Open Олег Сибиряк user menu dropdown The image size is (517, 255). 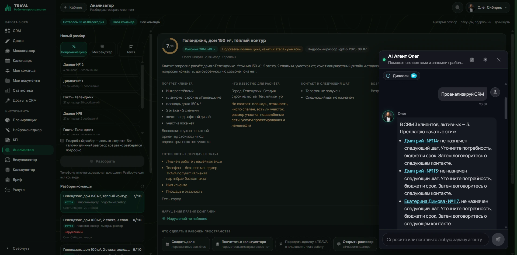(x=487, y=8)
